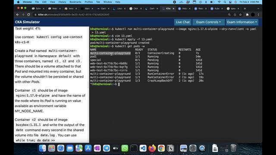
Task: Launch OneNote from the dock
Action: pyautogui.click(x=97, y=148)
